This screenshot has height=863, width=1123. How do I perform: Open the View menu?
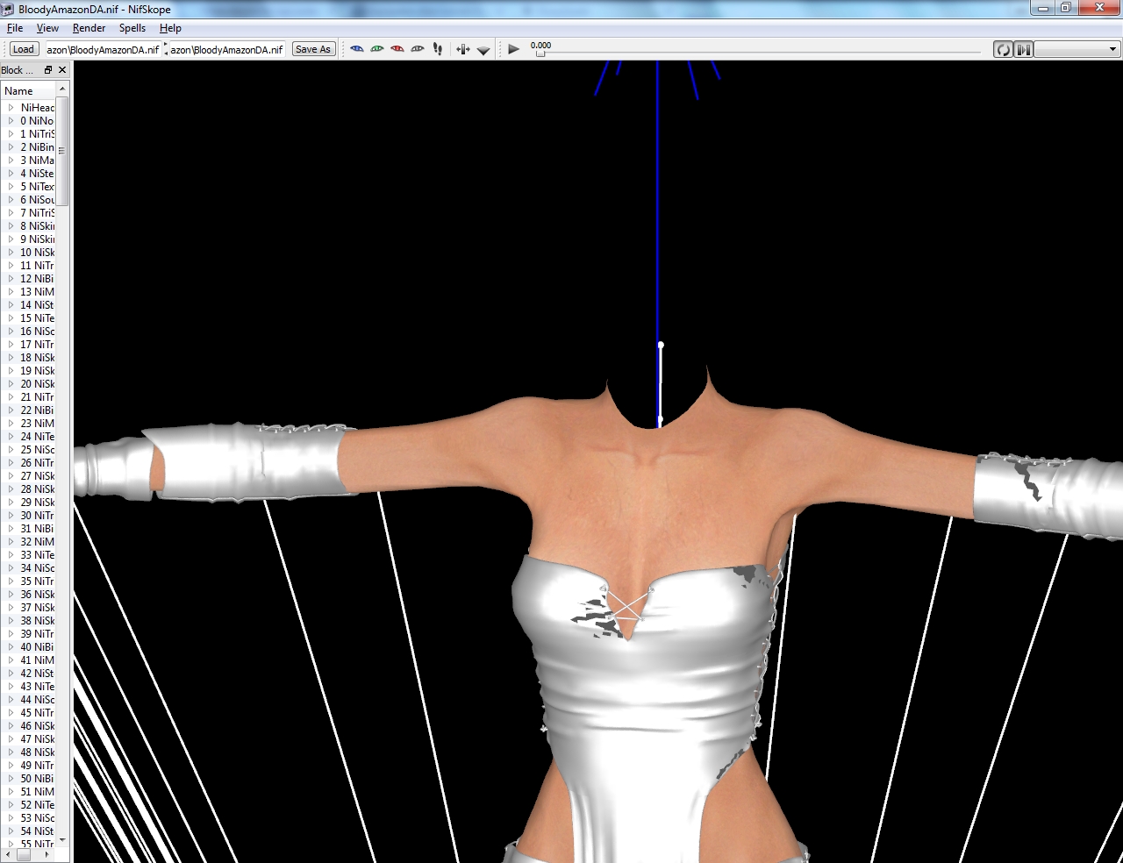point(47,28)
